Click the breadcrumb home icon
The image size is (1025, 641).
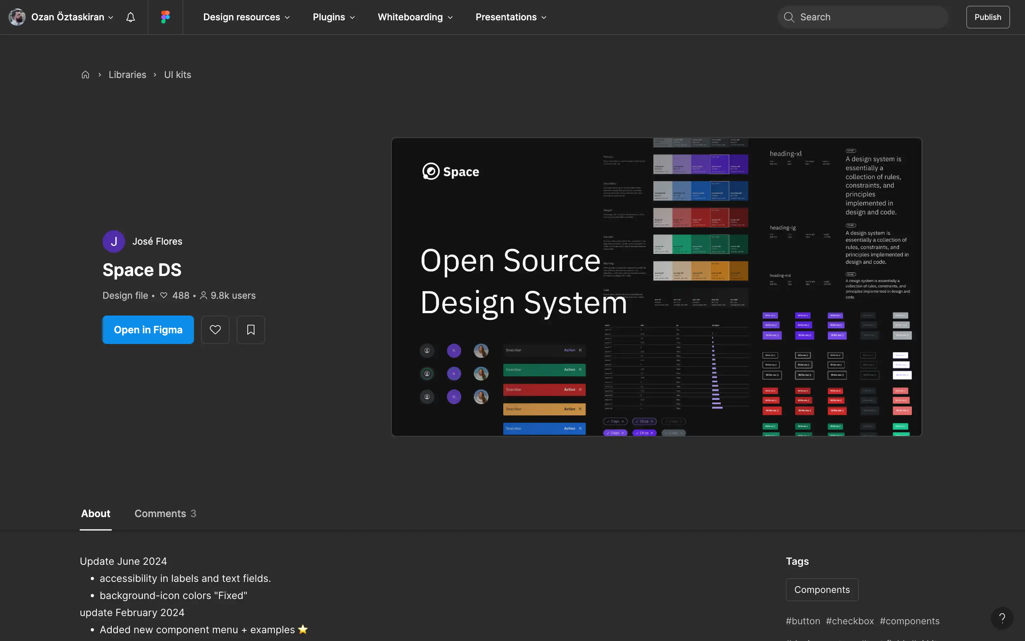click(x=85, y=75)
